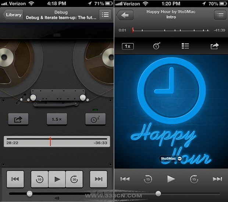228x202 pixels.
Task: Tap 71% battery icon in left status bar
Action: (x=109, y=3)
